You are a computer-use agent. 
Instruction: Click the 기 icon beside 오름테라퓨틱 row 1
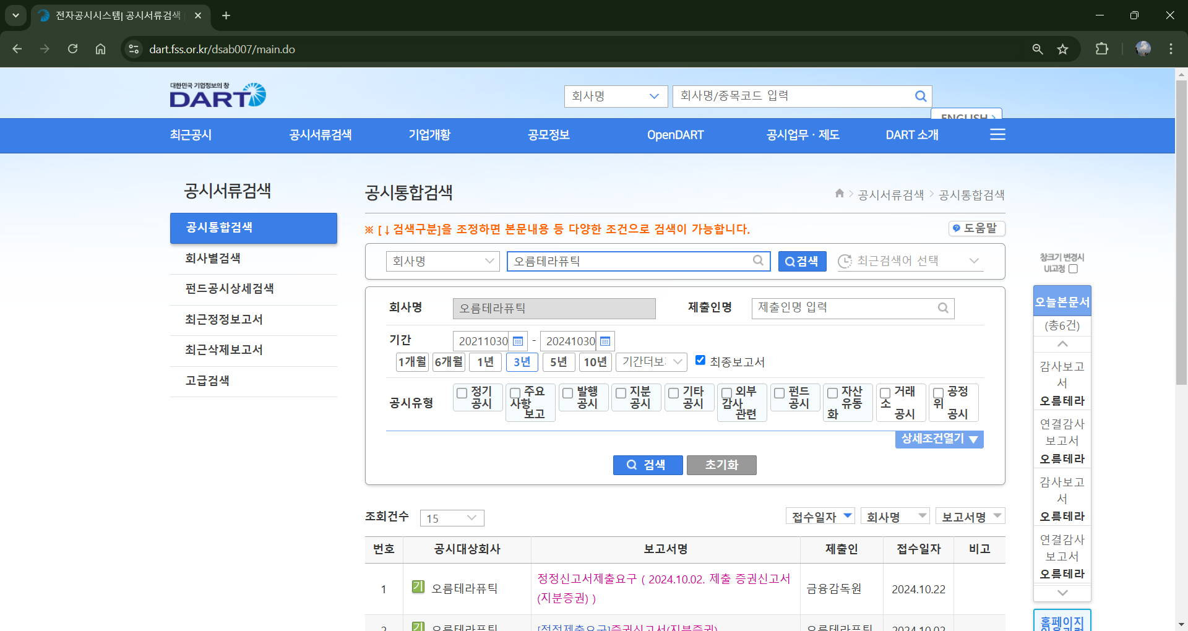point(418,586)
